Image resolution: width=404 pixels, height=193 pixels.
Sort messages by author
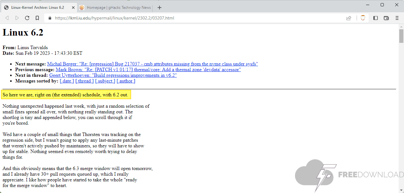pos(126,81)
